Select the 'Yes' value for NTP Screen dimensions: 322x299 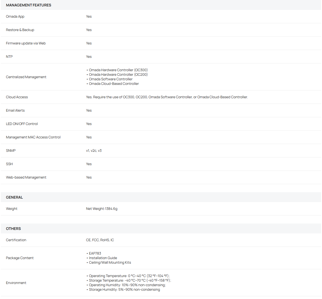(x=89, y=57)
